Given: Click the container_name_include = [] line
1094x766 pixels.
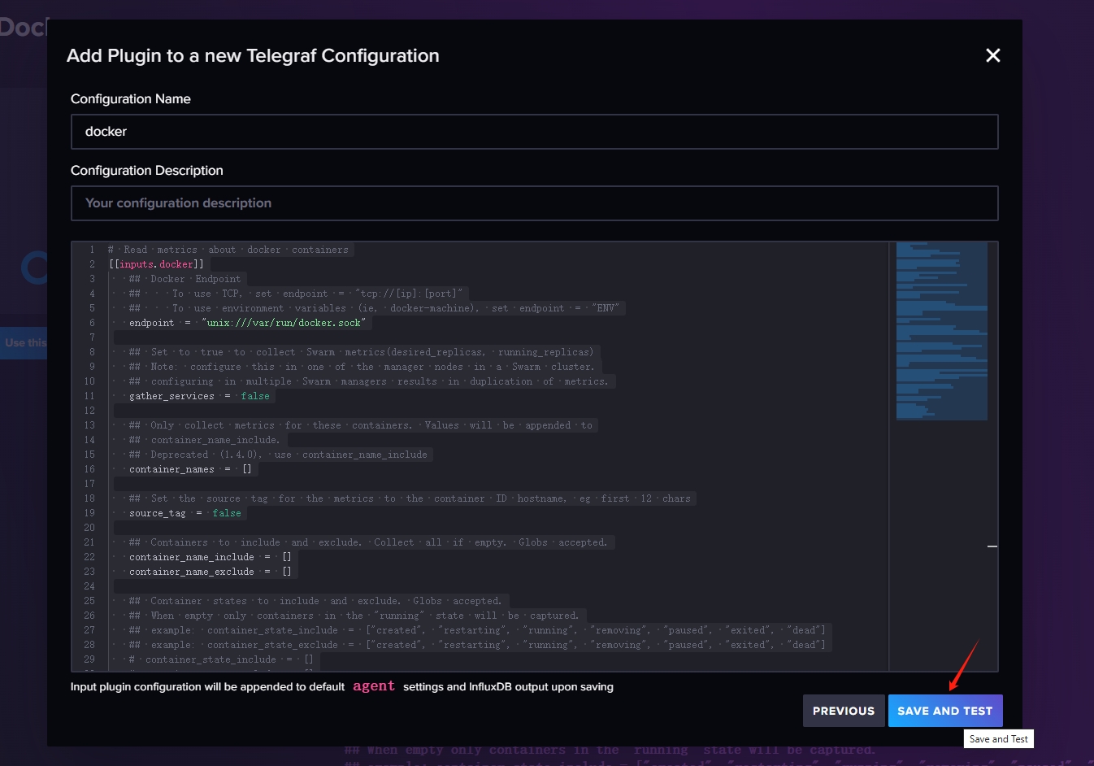Looking at the screenshot, I should [x=210, y=557].
